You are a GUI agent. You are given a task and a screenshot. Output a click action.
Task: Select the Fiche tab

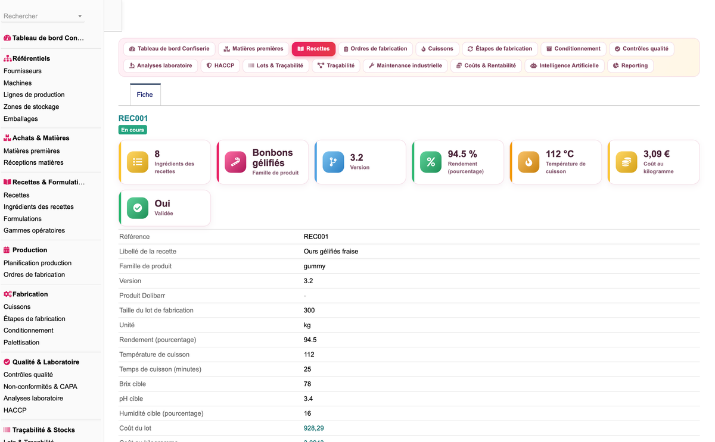[x=145, y=95]
